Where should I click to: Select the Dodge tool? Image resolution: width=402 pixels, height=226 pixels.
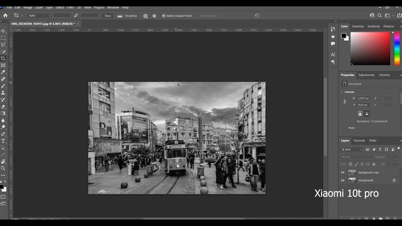[x=3, y=127]
